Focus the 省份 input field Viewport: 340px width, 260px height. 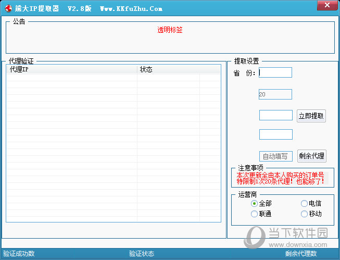point(275,72)
